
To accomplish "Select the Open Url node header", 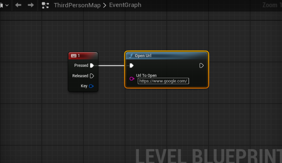I will coord(166,56).
